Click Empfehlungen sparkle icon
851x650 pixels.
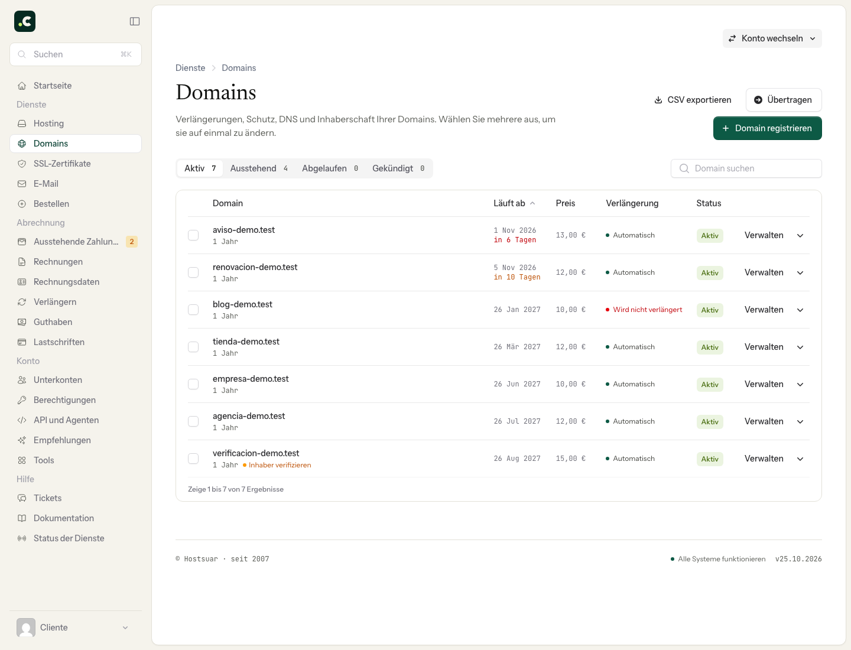[22, 440]
